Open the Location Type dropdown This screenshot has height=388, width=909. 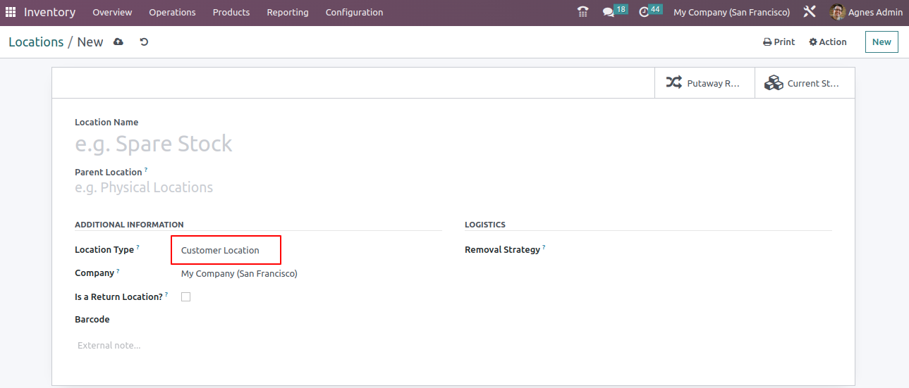(x=226, y=251)
